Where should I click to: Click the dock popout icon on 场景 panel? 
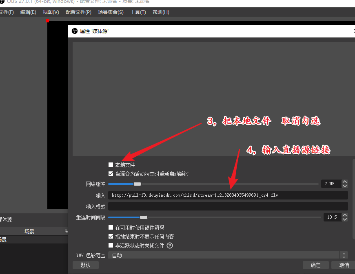(66, 231)
